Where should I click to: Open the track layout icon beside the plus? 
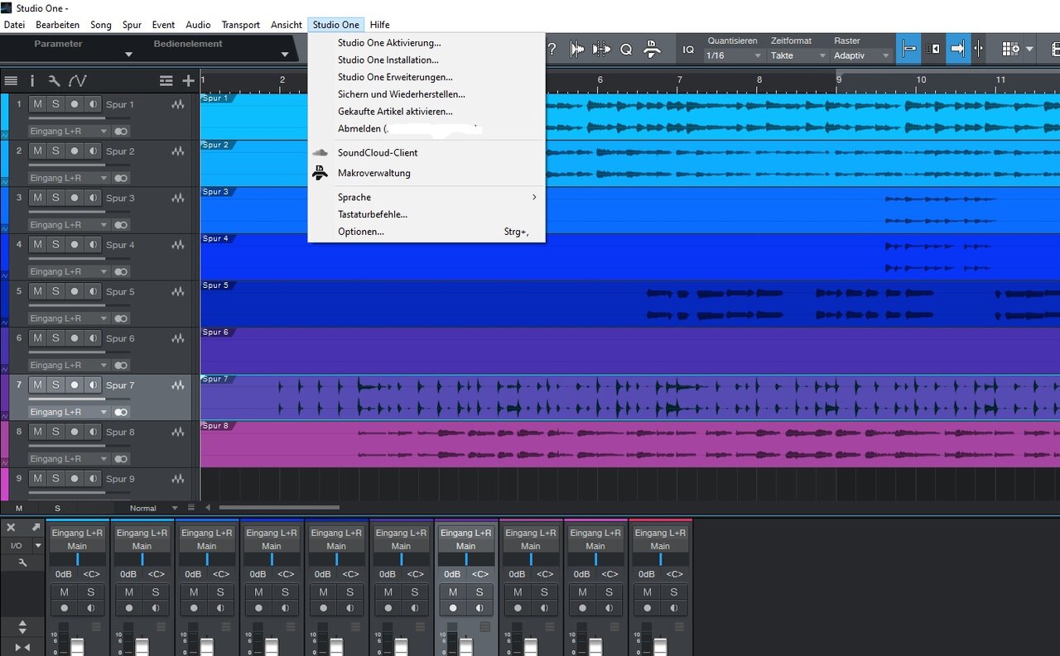[x=166, y=80]
